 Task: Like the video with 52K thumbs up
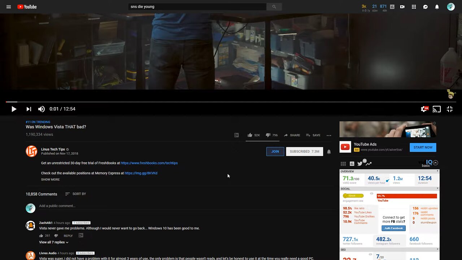(x=253, y=135)
